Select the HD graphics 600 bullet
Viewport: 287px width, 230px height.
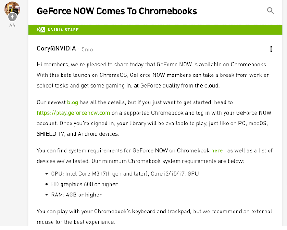coord(84,184)
